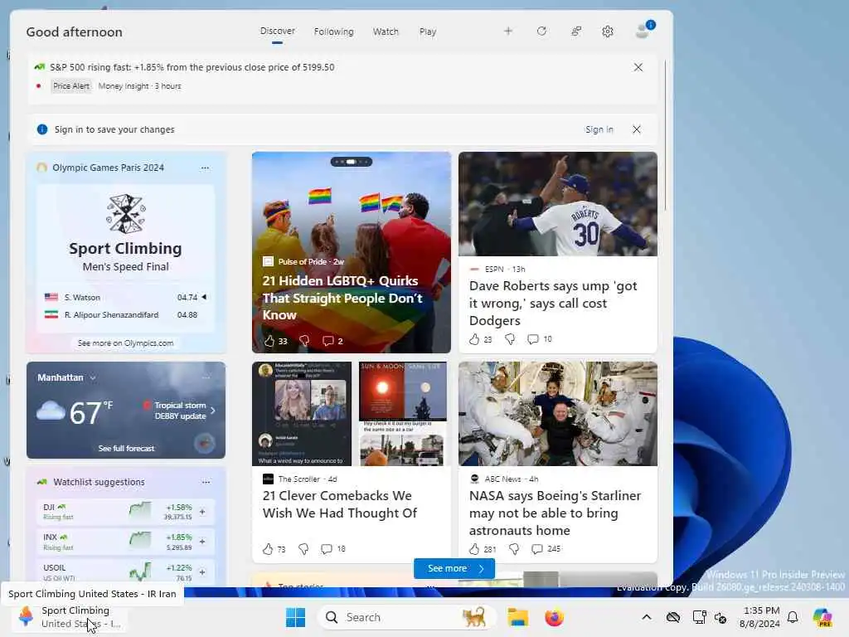Switch to the Following tab
The width and height of the screenshot is (849, 637).
coord(333,32)
